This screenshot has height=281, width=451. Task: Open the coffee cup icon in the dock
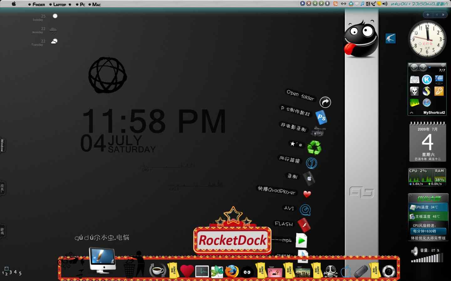[157, 270]
